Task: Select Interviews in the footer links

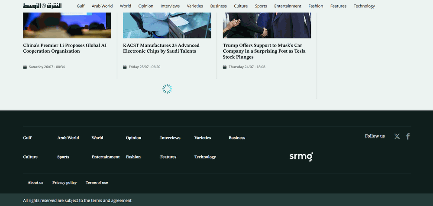Action: [x=170, y=138]
